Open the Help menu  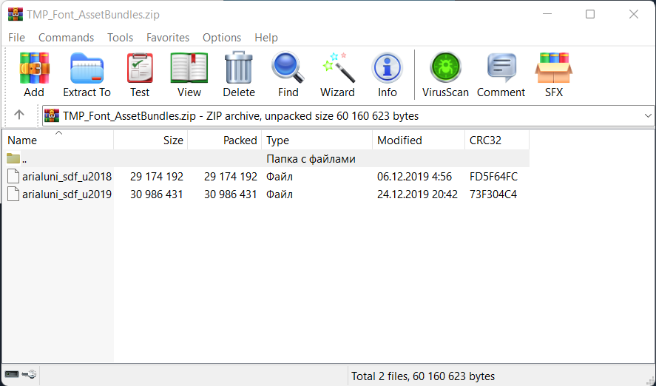coord(266,38)
